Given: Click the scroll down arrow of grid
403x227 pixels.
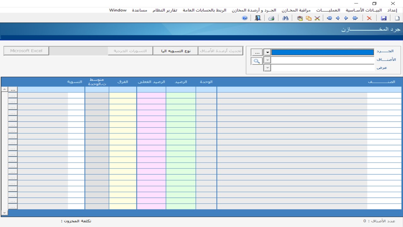Looking at the screenshot, I should point(4,213).
